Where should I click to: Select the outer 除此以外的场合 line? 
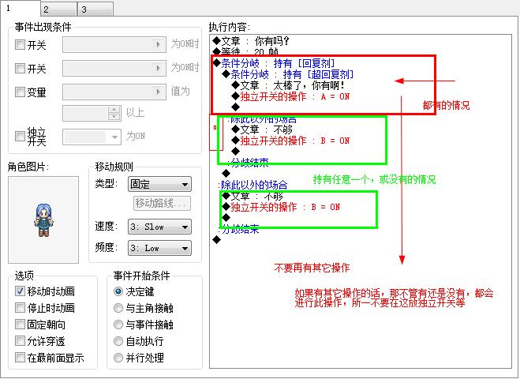click(253, 185)
